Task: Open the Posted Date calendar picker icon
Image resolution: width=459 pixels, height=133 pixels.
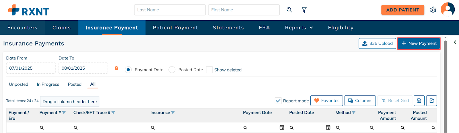Action: 328,128
